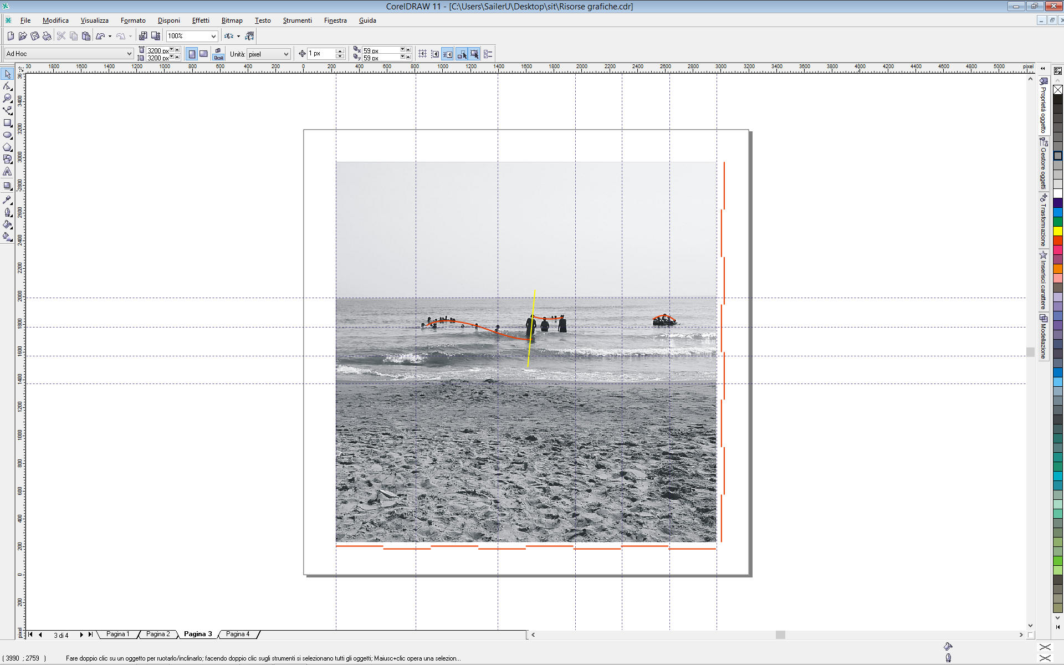The width and height of the screenshot is (1064, 665).
Task: Select the Polygon tool
Action: 7,147
